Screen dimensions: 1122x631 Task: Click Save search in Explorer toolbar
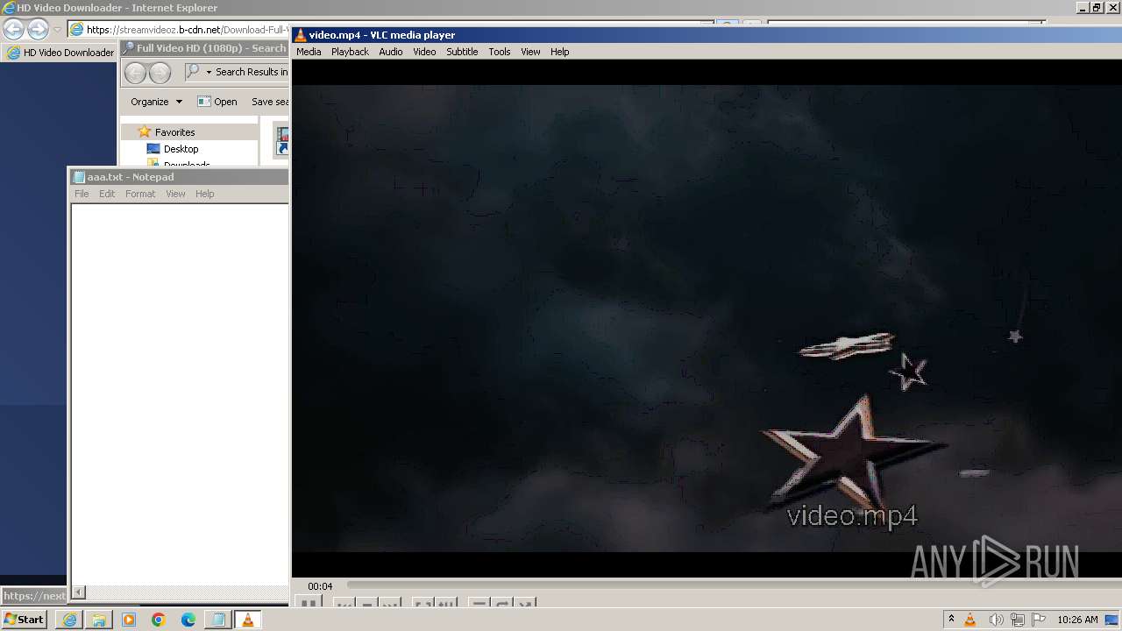270,102
